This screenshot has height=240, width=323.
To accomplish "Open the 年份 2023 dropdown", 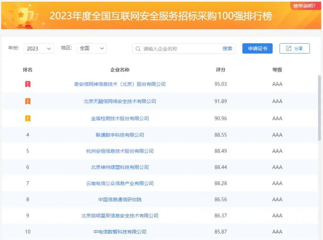I will 39,48.
